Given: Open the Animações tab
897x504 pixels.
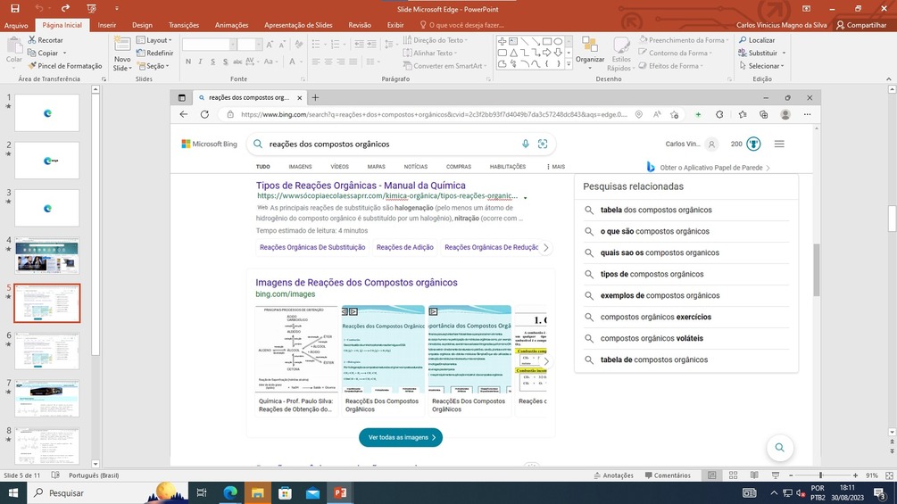Looking at the screenshot, I should click(x=231, y=25).
